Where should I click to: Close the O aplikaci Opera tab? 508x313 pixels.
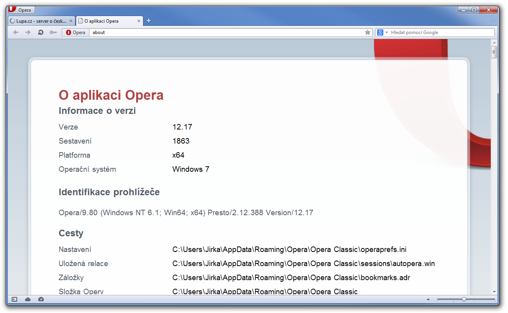[139, 21]
